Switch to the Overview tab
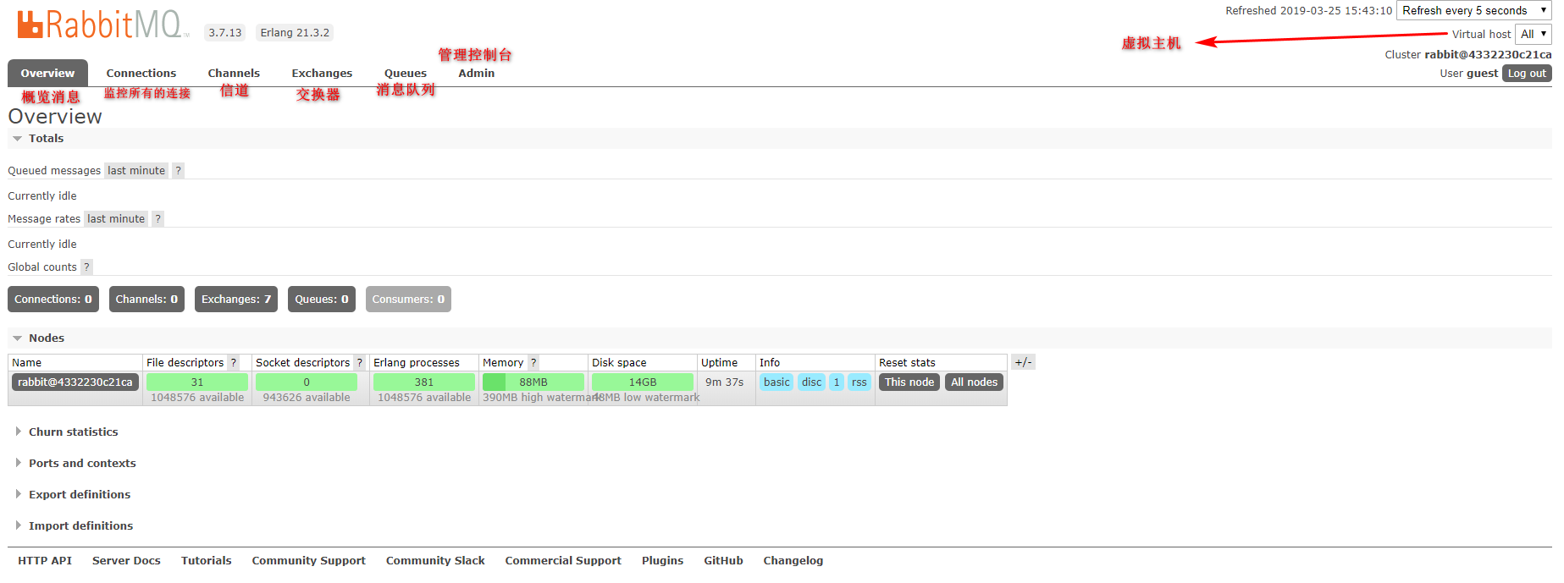The height and width of the screenshot is (583, 1564). (47, 74)
